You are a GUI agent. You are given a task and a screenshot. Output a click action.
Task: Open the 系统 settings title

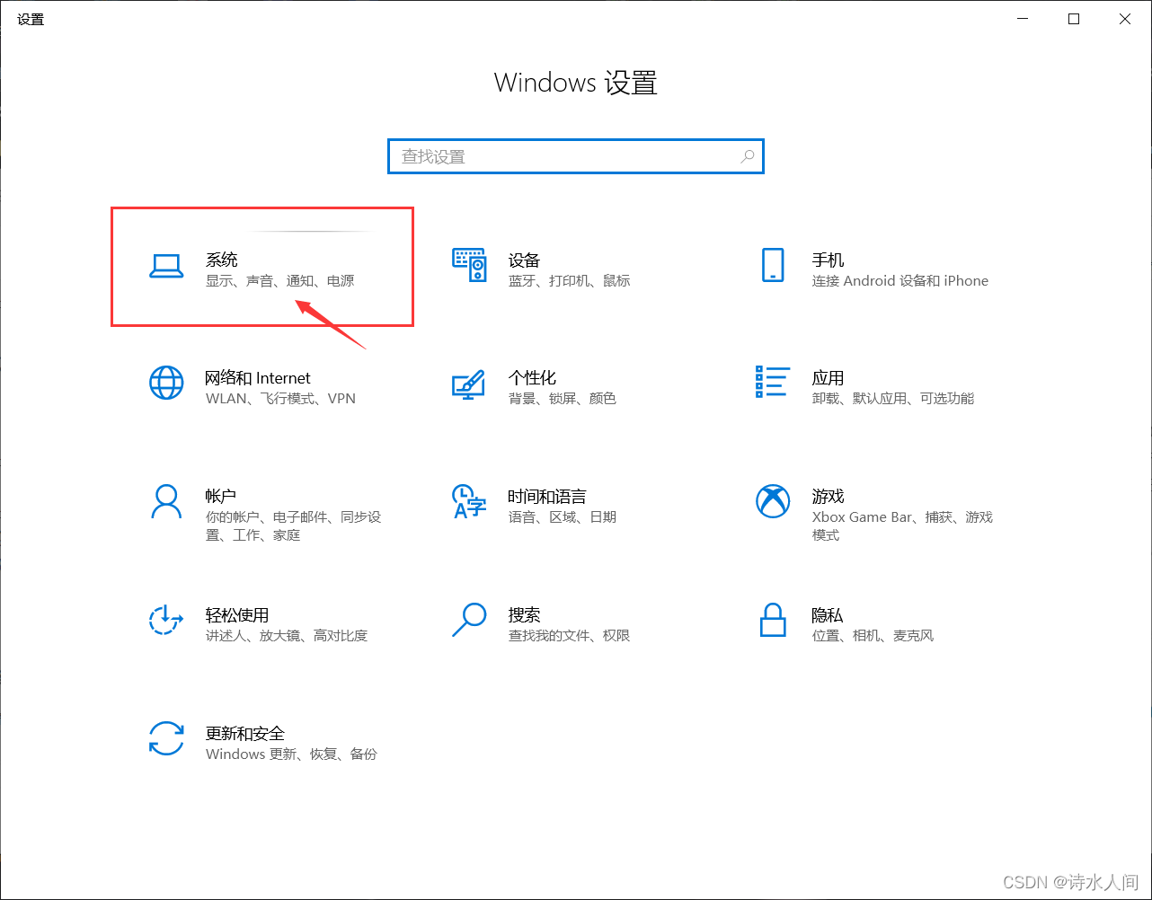222,260
